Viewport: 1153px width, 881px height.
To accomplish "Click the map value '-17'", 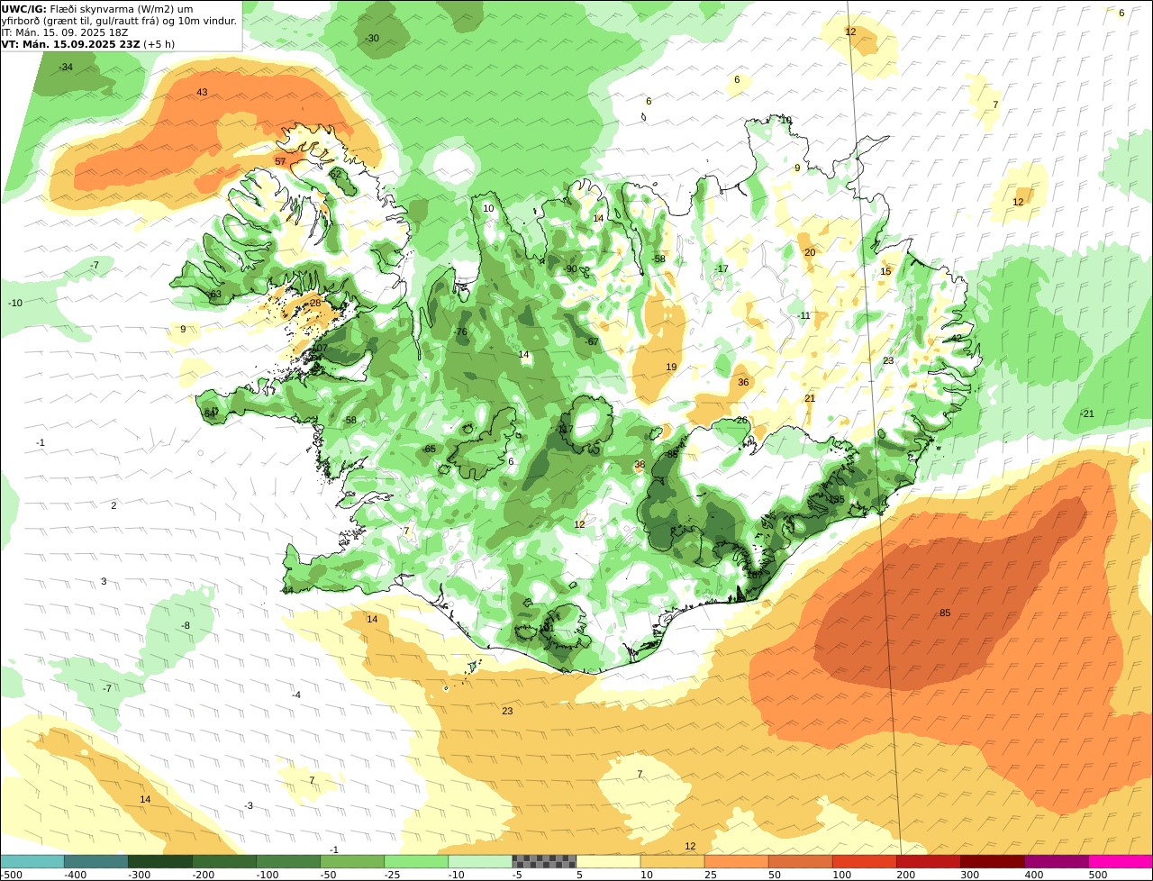I will pyautogui.click(x=722, y=269).
